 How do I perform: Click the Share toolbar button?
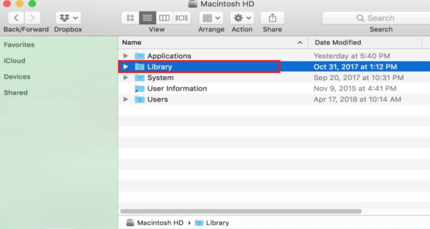(272, 18)
